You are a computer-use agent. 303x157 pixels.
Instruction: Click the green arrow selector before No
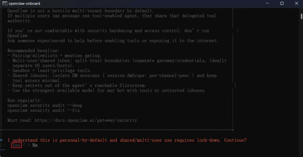[x=29, y=145]
